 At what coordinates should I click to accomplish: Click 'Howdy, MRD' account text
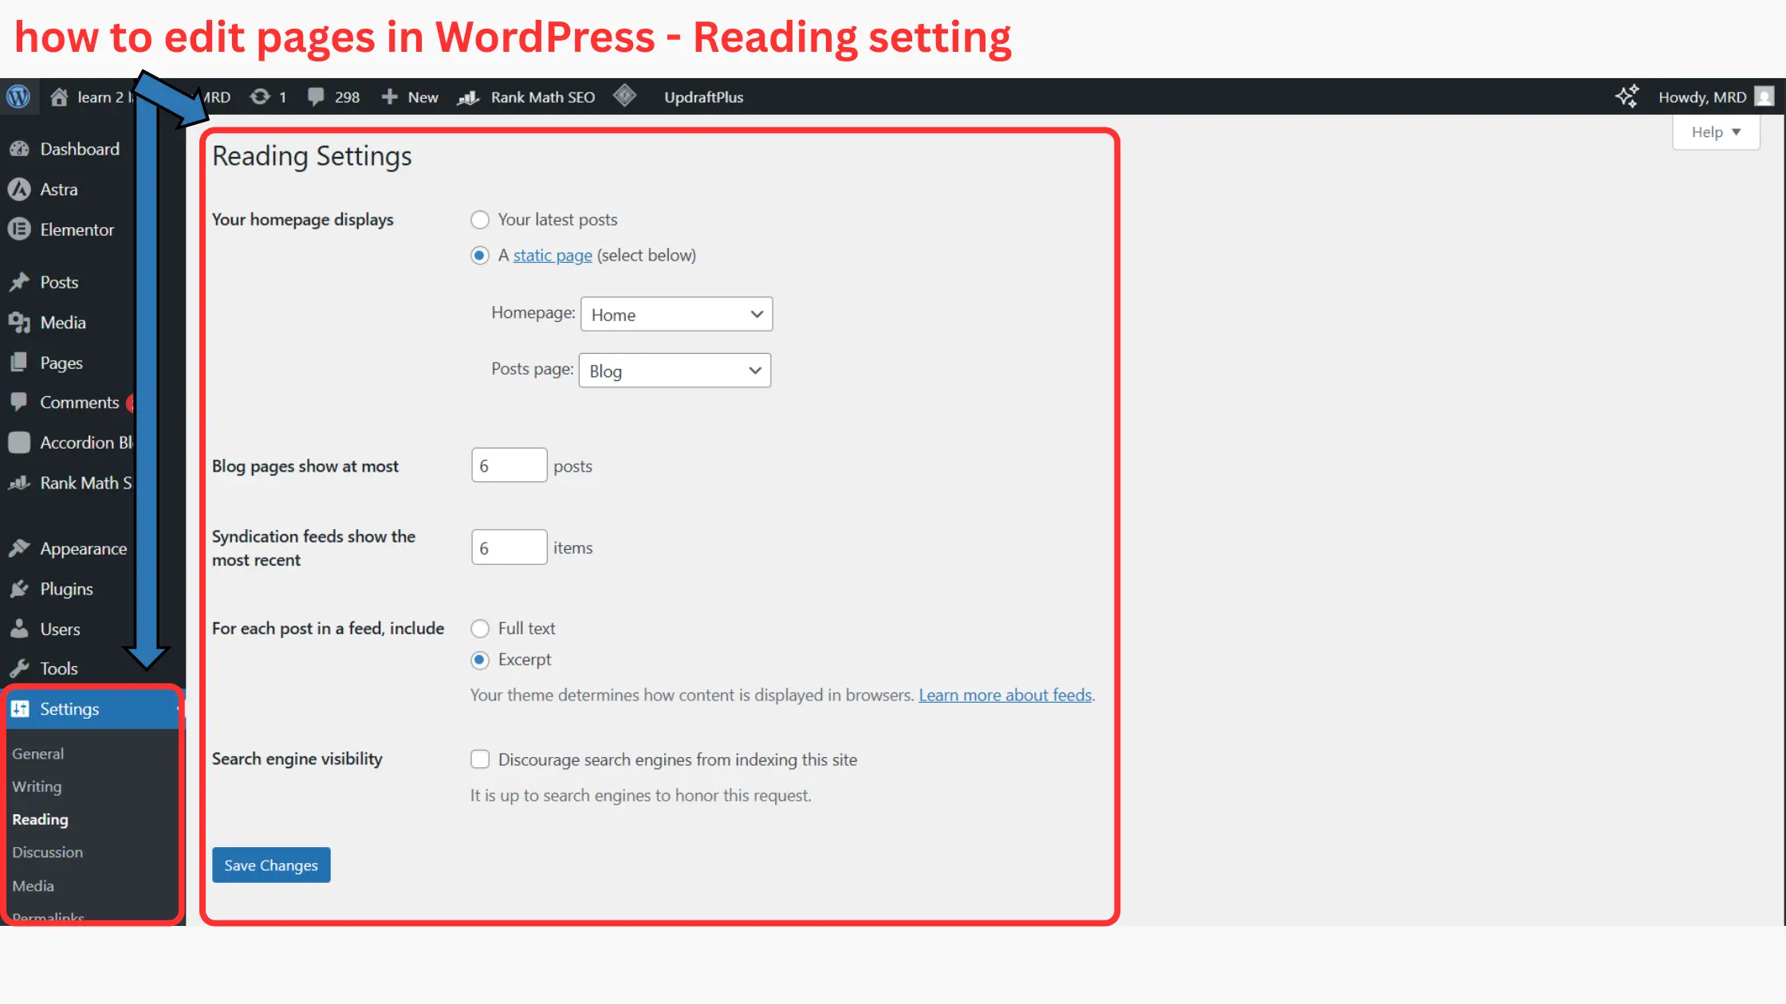point(1702,97)
